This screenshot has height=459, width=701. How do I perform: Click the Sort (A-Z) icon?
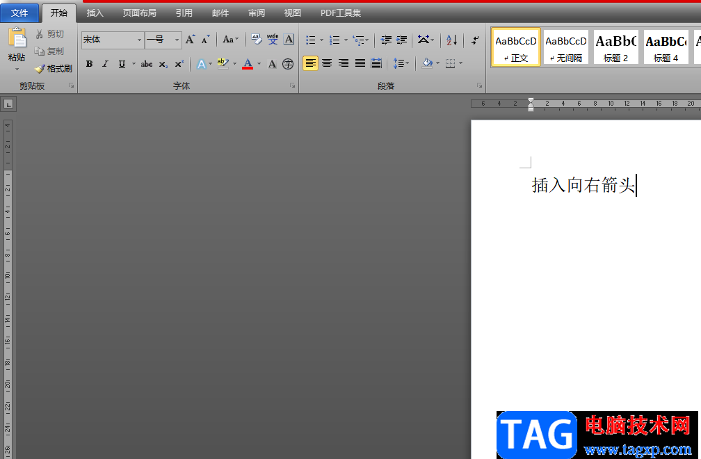pos(451,40)
